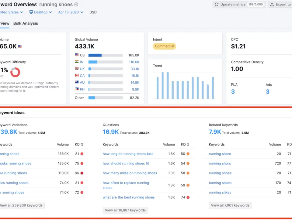Sort Keyword Variations table by KD % header
This screenshot has width=292, height=220.
point(79,144)
